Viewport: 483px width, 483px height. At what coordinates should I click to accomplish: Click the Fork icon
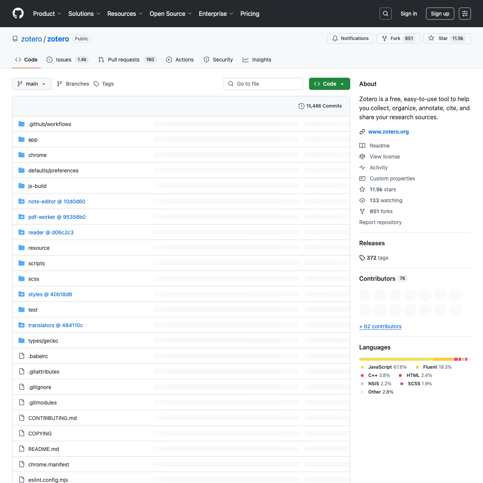[385, 38]
